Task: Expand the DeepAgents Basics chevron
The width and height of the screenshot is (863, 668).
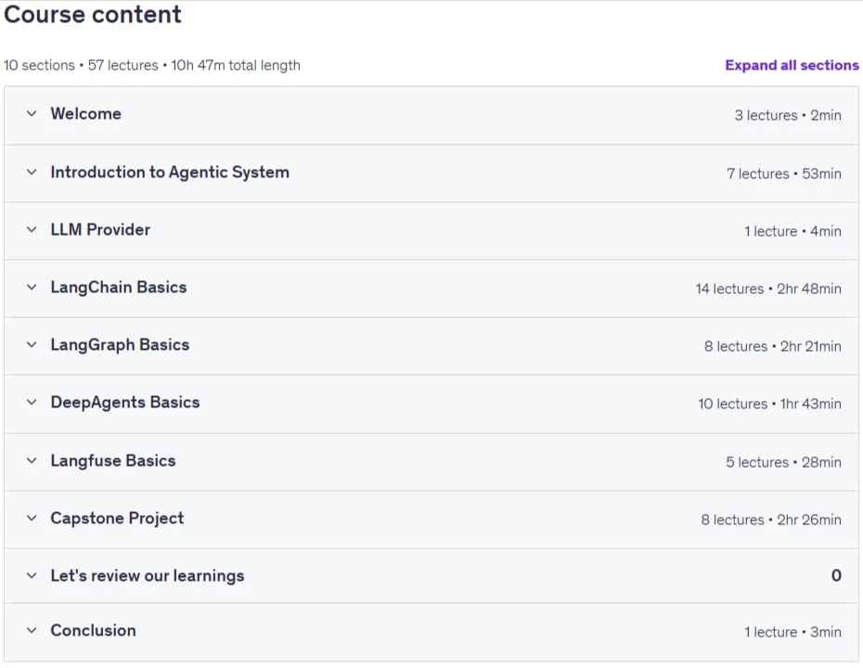Action: [32, 403]
